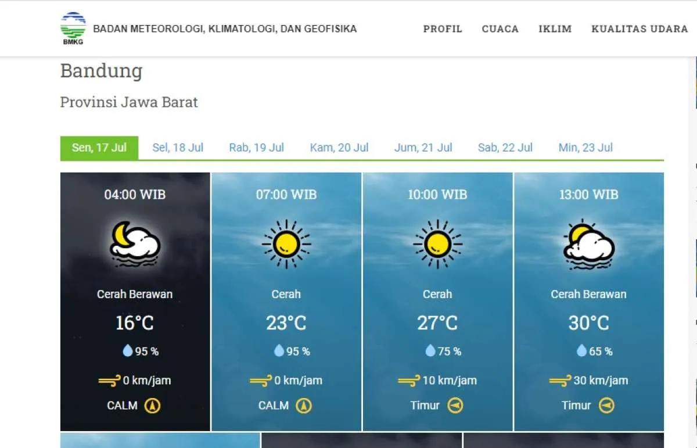
Task: Open the KUALITAS UDARA menu
Action: [x=639, y=28]
